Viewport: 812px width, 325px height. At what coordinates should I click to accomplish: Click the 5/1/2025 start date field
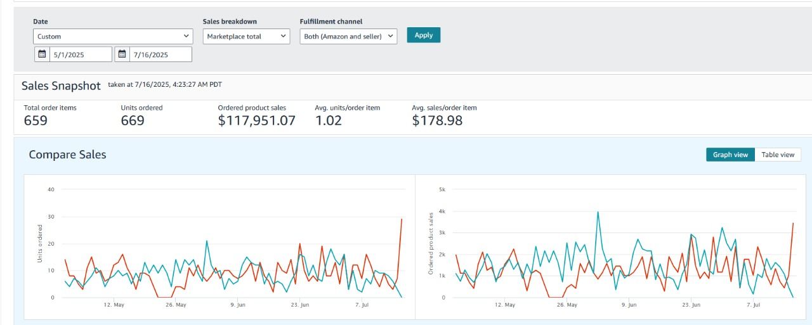coord(81,54)
